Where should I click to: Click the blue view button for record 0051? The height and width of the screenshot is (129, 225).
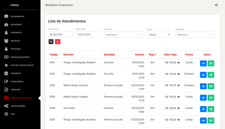coord(203,63)
